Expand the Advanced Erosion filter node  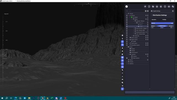point(134,32)
